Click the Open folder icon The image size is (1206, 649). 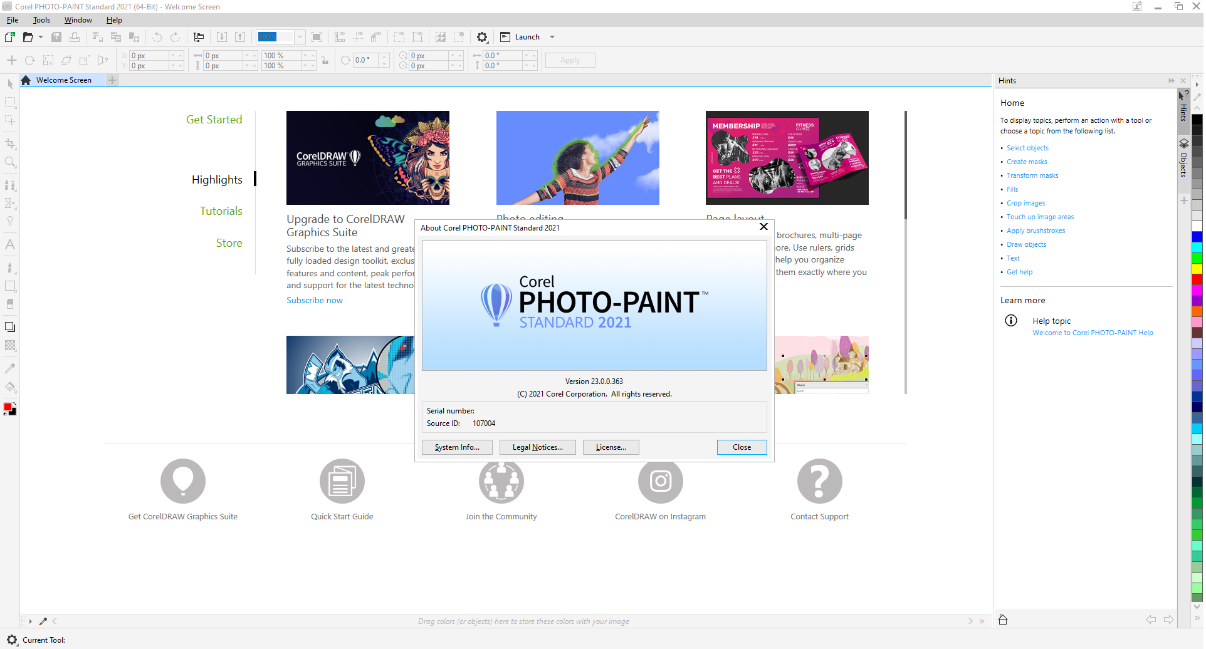[28, 37]
